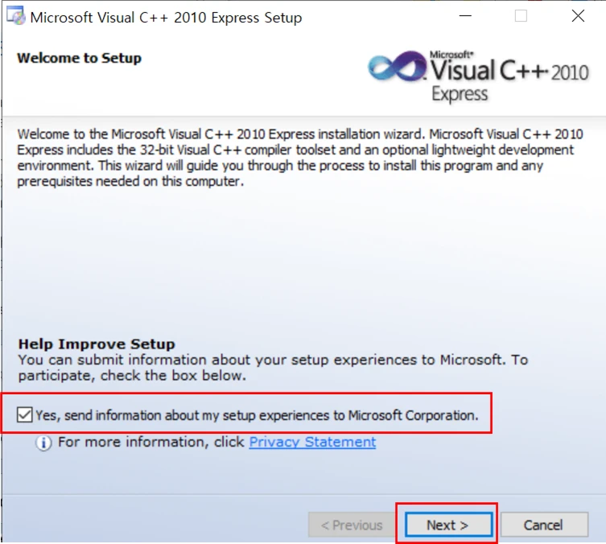Click the setup installer icon in title bar
Image resolution: width=606 pixels, height=544 pixels.
click(x=15, y=17)
